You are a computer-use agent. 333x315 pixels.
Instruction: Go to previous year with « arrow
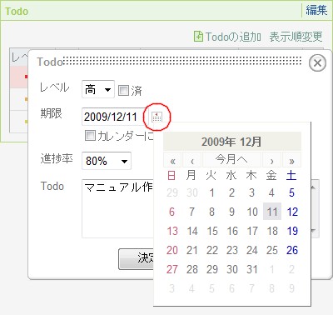pos(172,160)
